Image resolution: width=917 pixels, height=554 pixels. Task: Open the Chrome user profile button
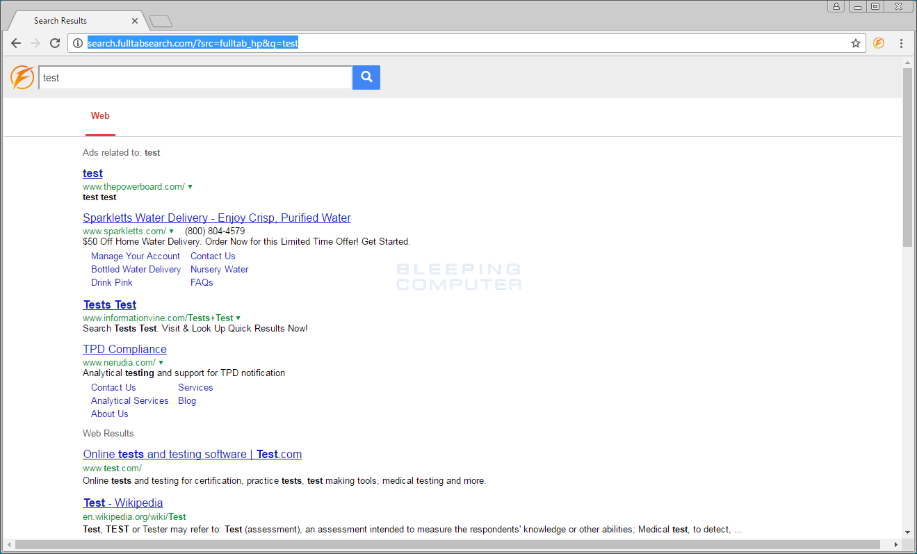[836, 6]
